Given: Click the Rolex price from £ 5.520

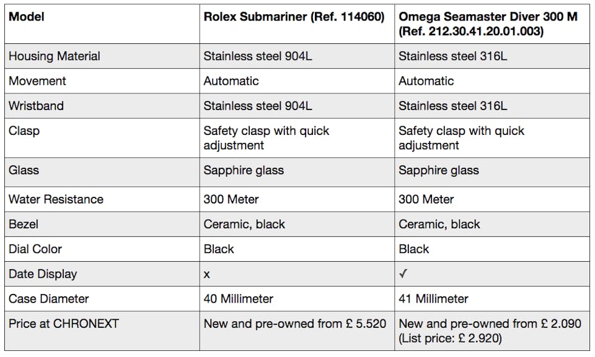Looking at the screenshot, I should pyautogui.click(x=294, y=323).
